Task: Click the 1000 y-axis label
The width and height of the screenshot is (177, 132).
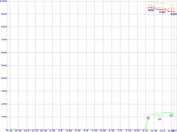Action: pyautogui.click(x=3, y=117)
